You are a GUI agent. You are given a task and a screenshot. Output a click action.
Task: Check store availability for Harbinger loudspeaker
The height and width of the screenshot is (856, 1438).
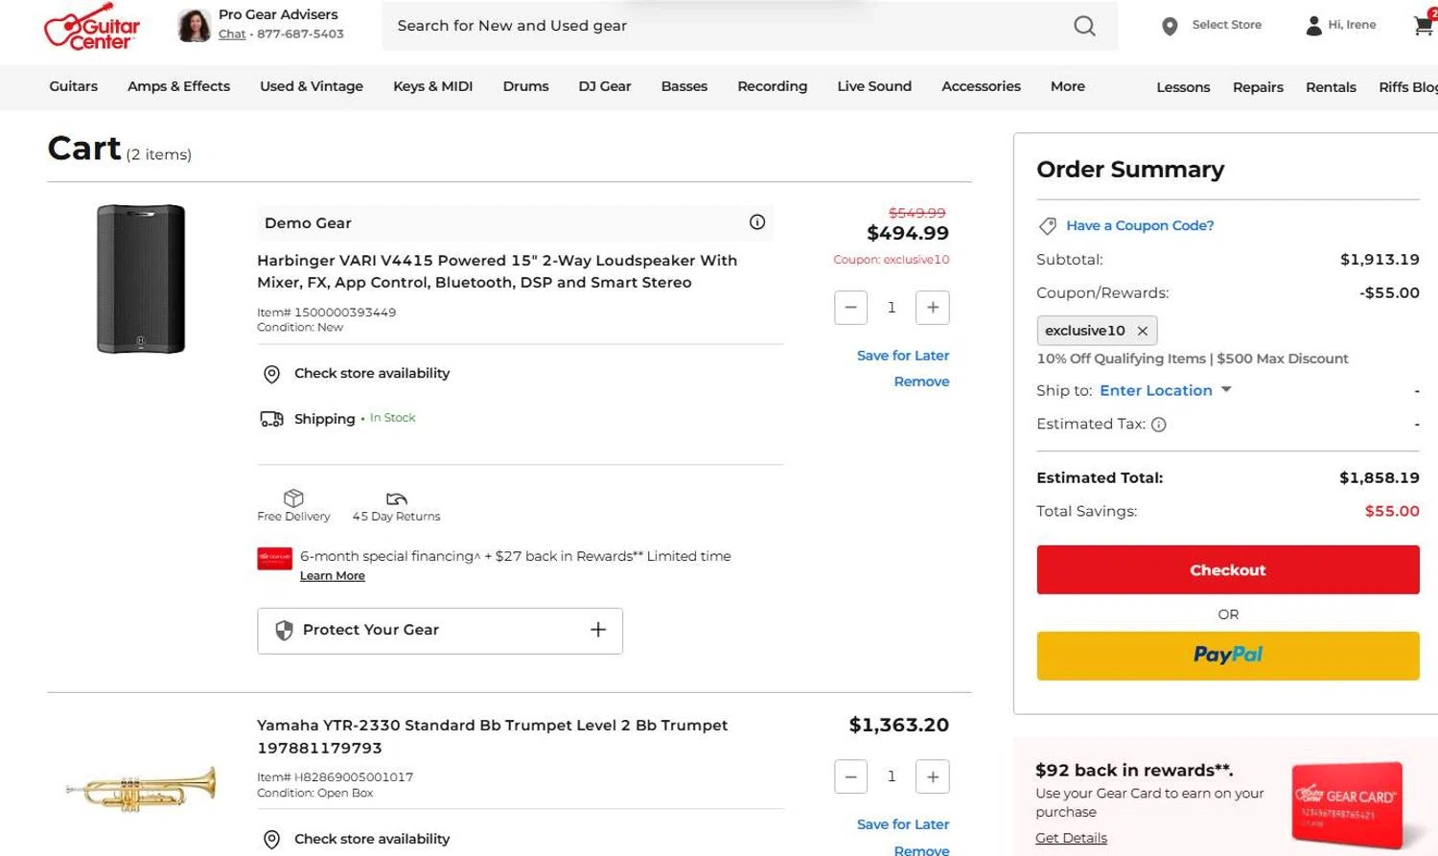click(372, 373)
